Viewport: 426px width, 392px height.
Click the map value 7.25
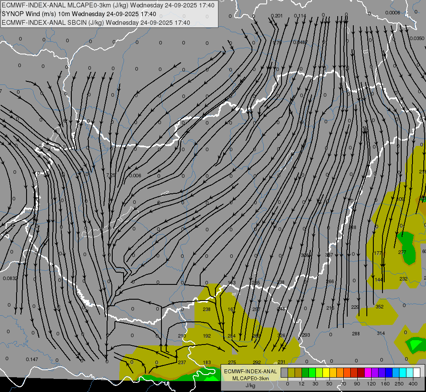coord(111,176)
